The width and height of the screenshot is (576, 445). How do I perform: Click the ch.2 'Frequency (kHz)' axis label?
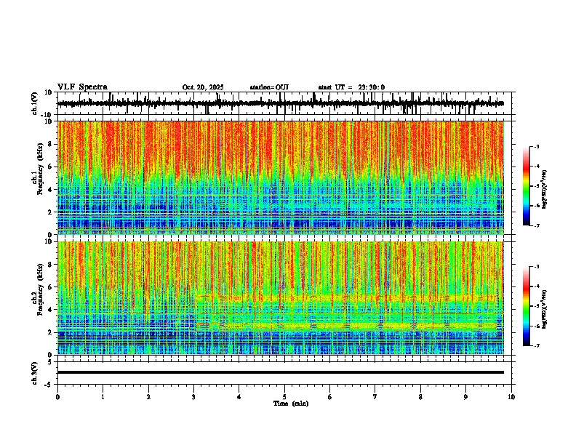click(x=41, y=290)
